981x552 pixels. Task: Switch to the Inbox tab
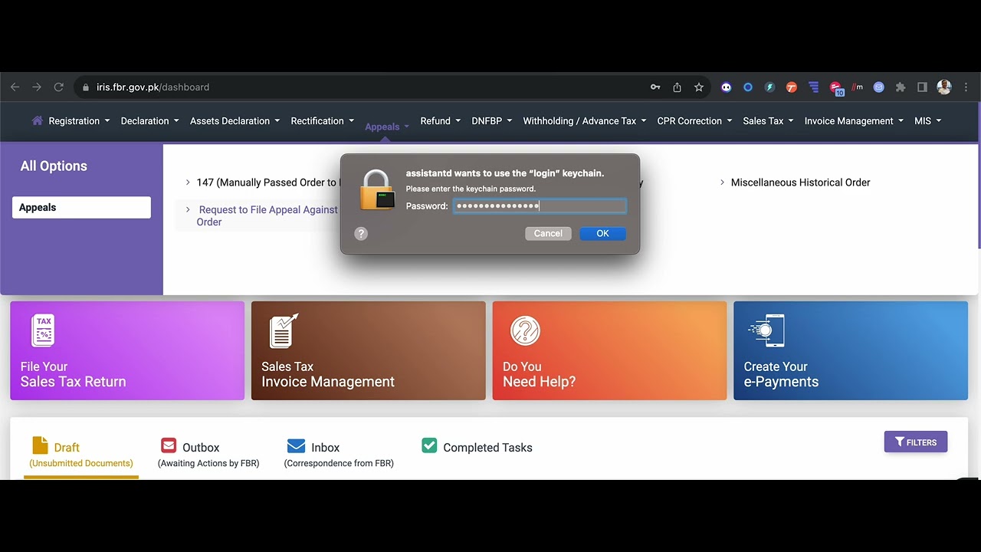coord(339,454)
